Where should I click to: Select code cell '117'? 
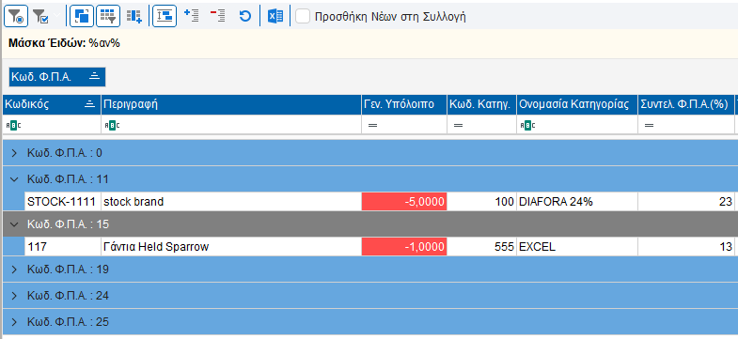[63, 247]
